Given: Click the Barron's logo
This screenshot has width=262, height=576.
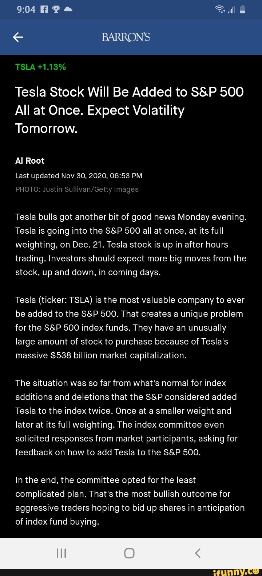Looking at the screenshot, I should [126, 37].
